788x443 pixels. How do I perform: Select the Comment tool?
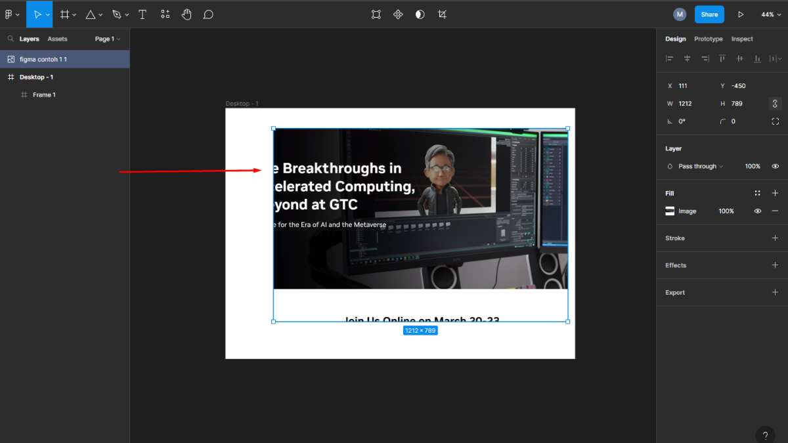tap(208, 14)
